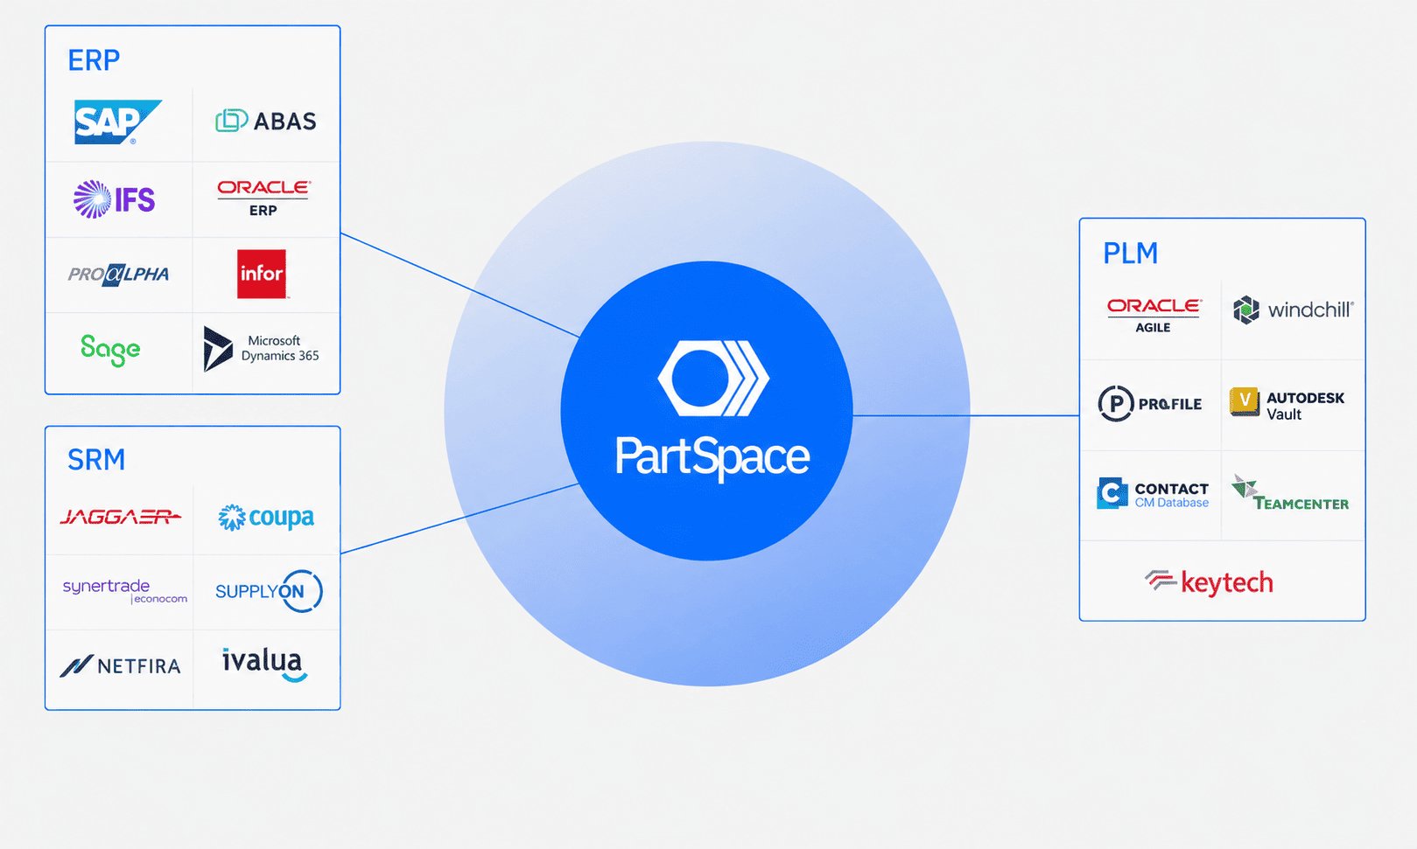Click the Ivalua logo
Image resolution: width=1417 pixels, height=849 pixels.
tap(264, 664)
